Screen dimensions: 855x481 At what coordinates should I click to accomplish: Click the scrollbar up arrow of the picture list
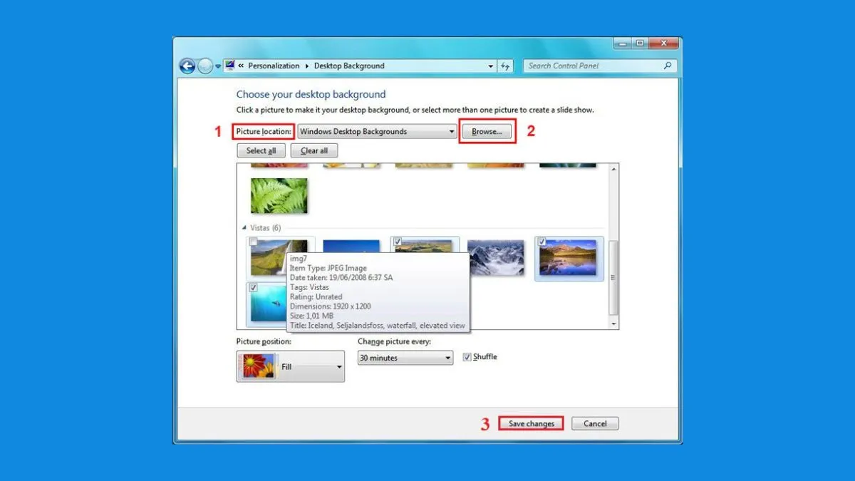[x=613, y=167]
